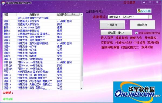The width and height of the screenshot is (162, 103).
Task: Click the list scrollbar up arrow
Action: pyautogui.click(x=81, y=14)
